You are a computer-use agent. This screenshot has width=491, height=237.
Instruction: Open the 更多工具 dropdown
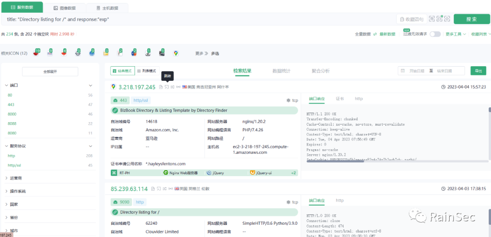tap(455, 34)
